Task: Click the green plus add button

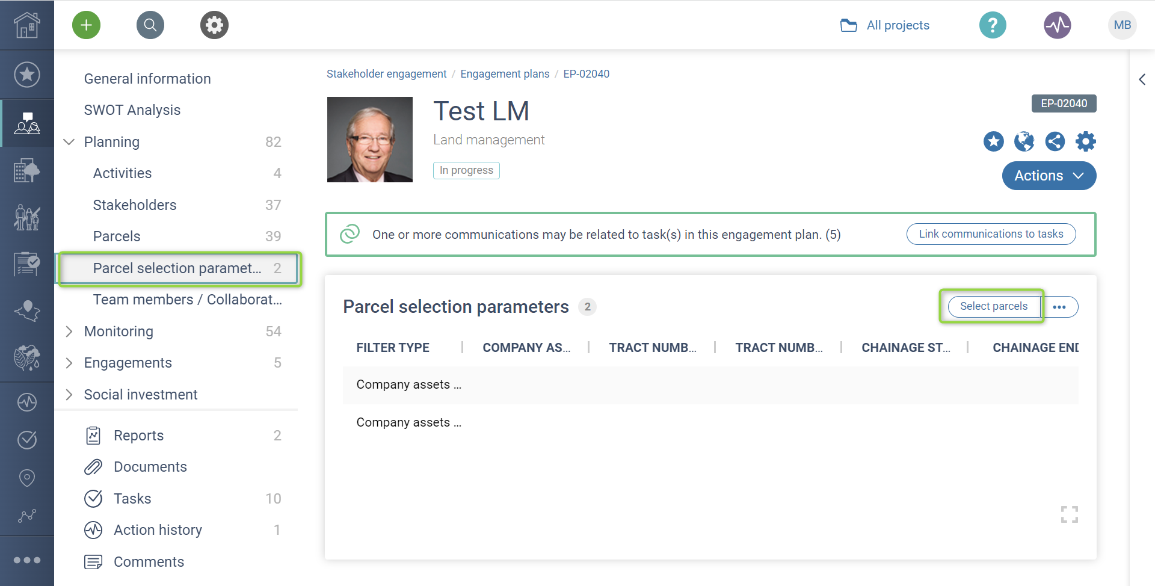Action: [86, 25]
